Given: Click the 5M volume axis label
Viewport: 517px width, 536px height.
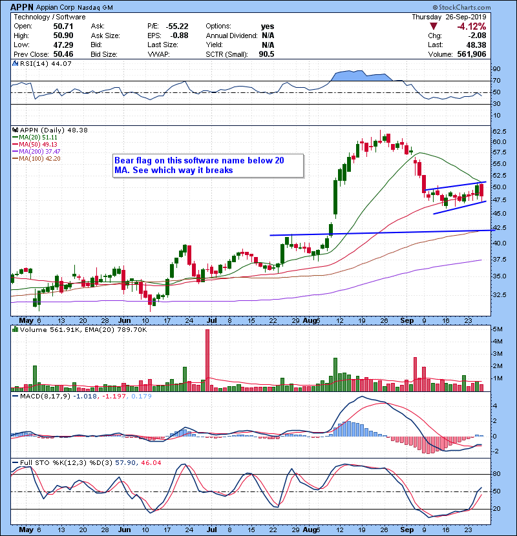Looking at the screenshot, I should [497, 329].
